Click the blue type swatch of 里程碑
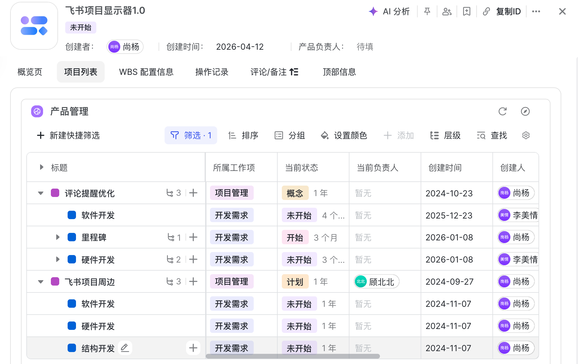Viewport: 578px width, 364px height. 72,237
